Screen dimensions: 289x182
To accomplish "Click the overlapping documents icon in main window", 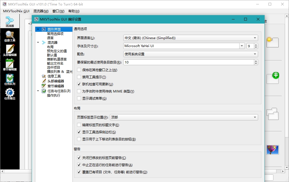I will [x=273, y=114].
